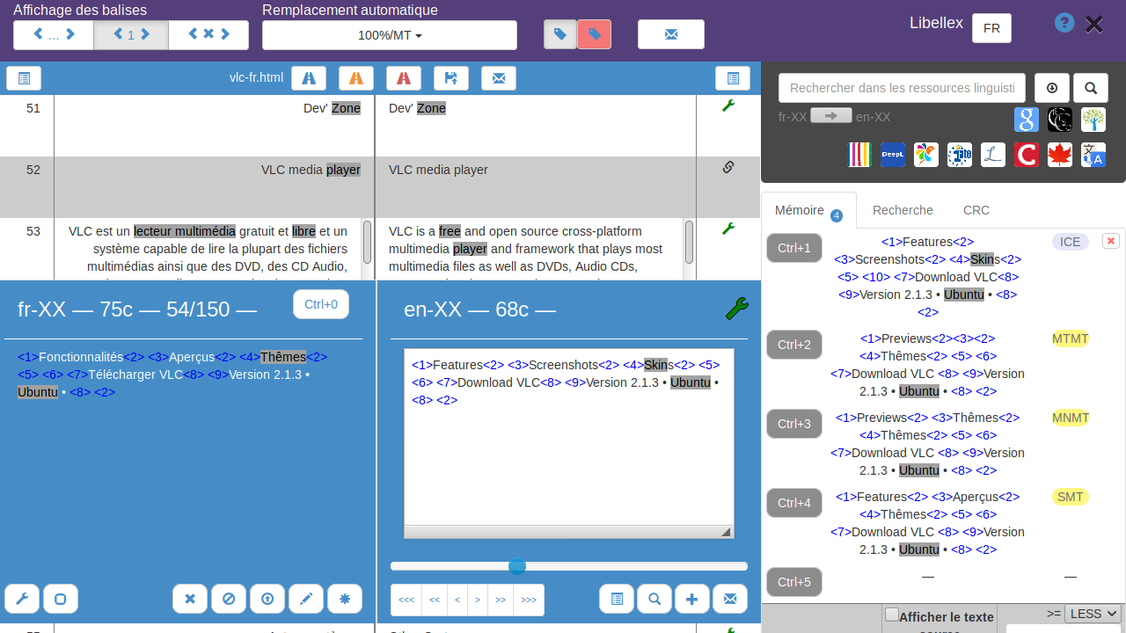Jump to first segment with <<< button

point(406,600)
